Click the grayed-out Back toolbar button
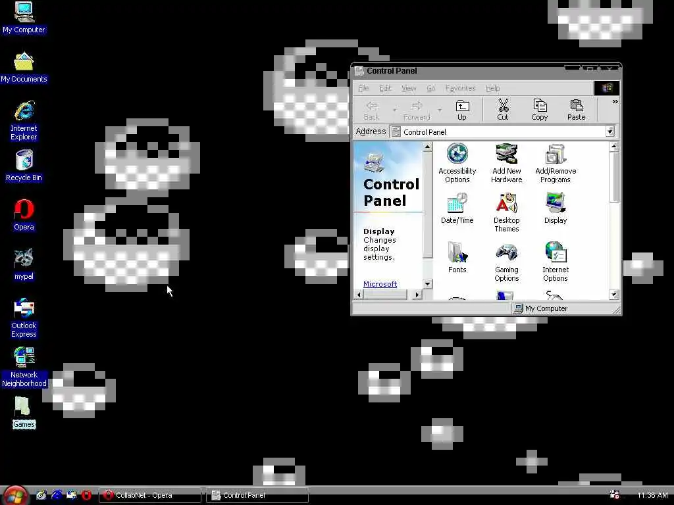Screen dimensions: 674x505 coord(371,110)
